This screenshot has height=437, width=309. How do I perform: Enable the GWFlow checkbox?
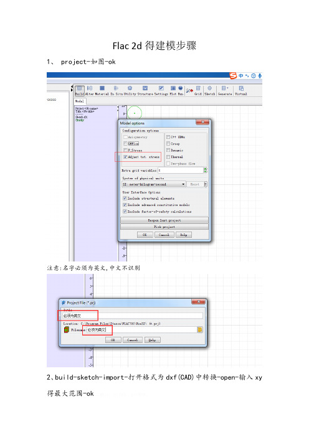(x=125, y=144)
